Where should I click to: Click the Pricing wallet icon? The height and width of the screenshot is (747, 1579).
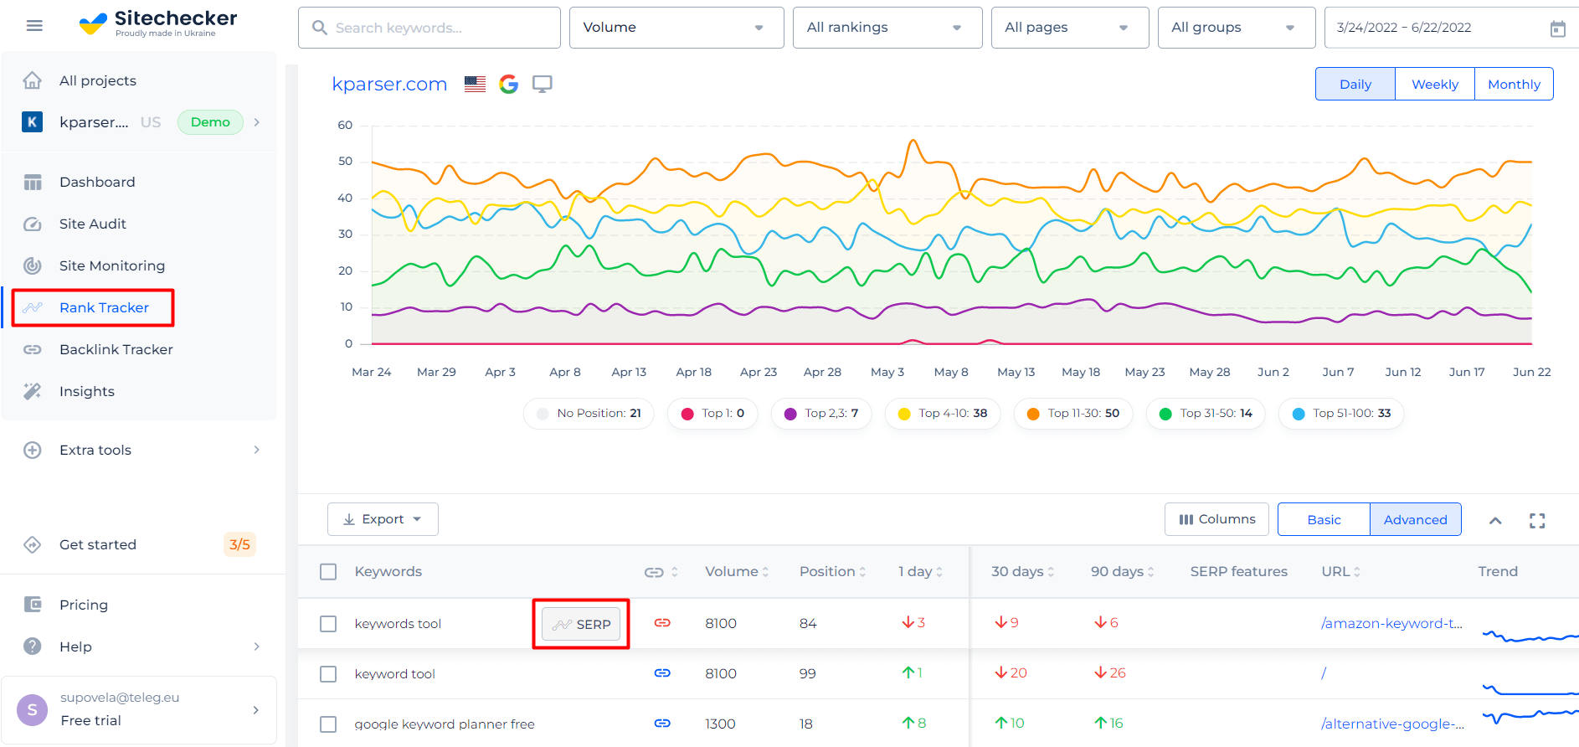pyautogui.click(x=33, y=605)
